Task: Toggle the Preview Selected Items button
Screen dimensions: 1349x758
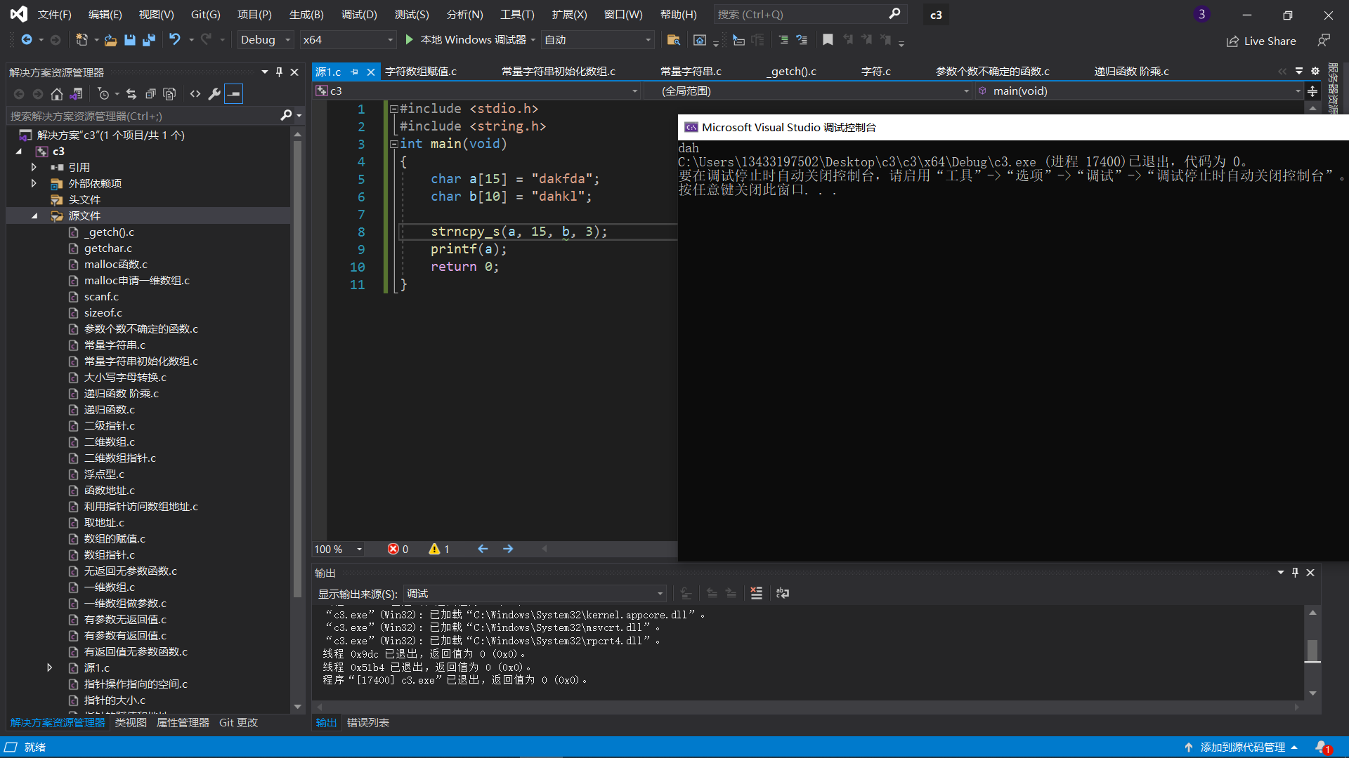Action: point(234,94)
